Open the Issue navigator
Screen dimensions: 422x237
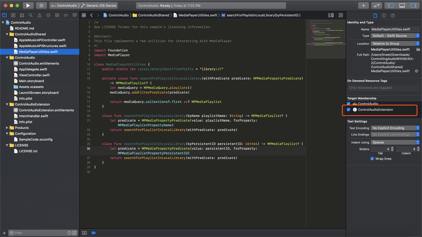[40, 15]
